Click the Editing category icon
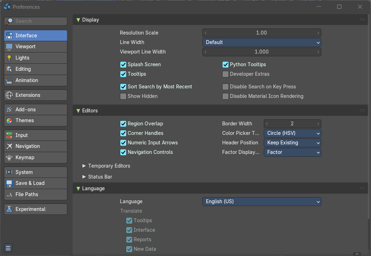Viewport: 371px width, 256px height. (x=9, y=69)
